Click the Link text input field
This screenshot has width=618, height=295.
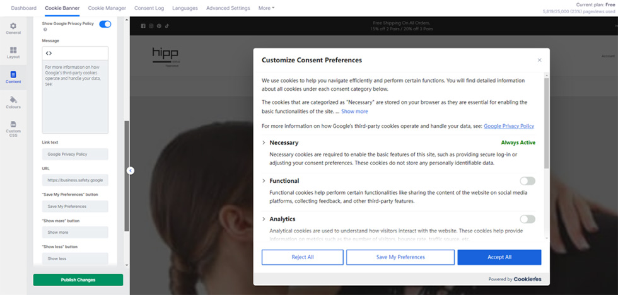[75, 154]
